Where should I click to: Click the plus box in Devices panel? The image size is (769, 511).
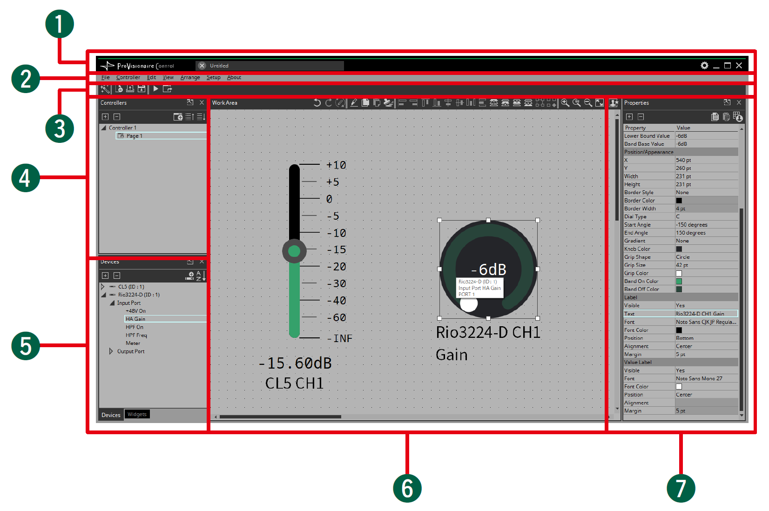[x=105, y=276]
